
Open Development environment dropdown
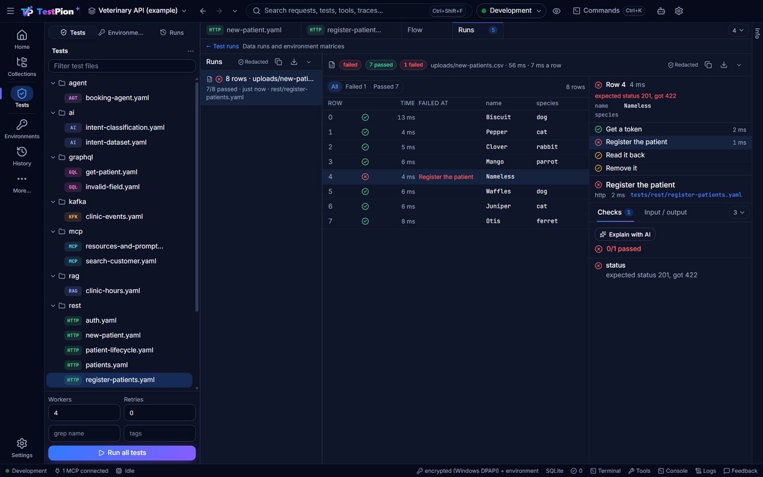coord(511,11)
